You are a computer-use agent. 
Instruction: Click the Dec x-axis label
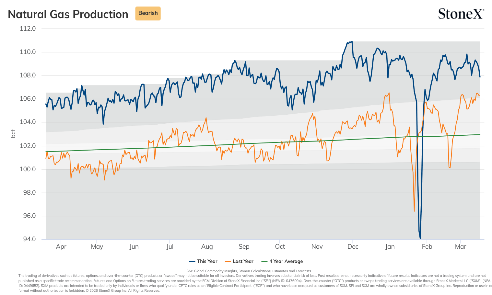[x=353, y=247]
